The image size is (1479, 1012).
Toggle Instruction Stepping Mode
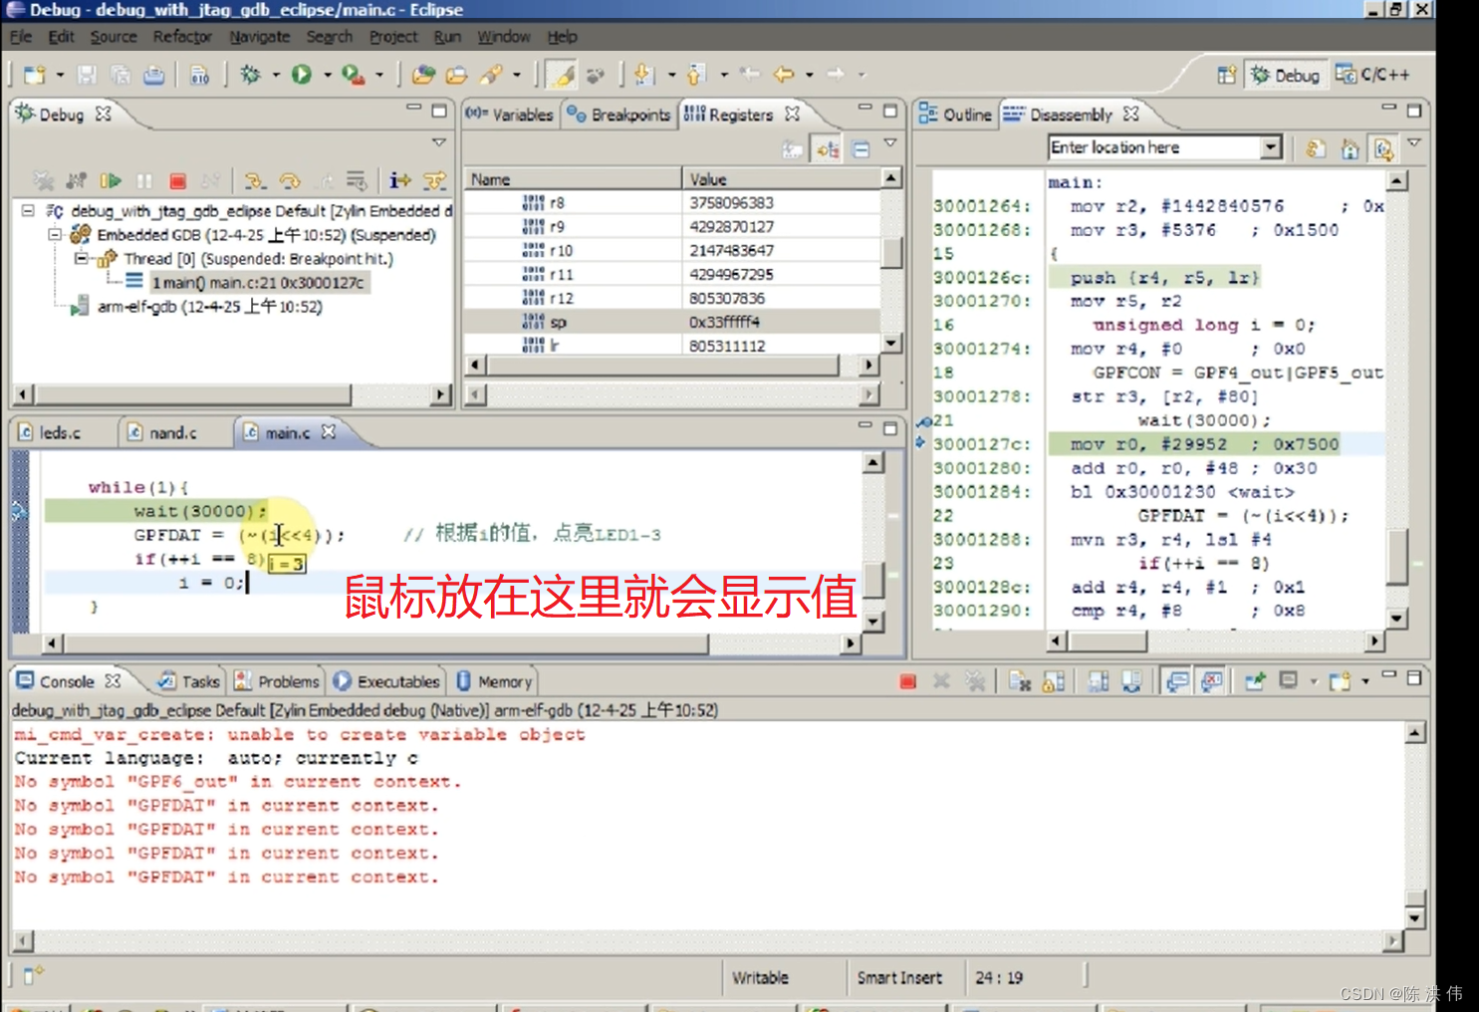399,180
